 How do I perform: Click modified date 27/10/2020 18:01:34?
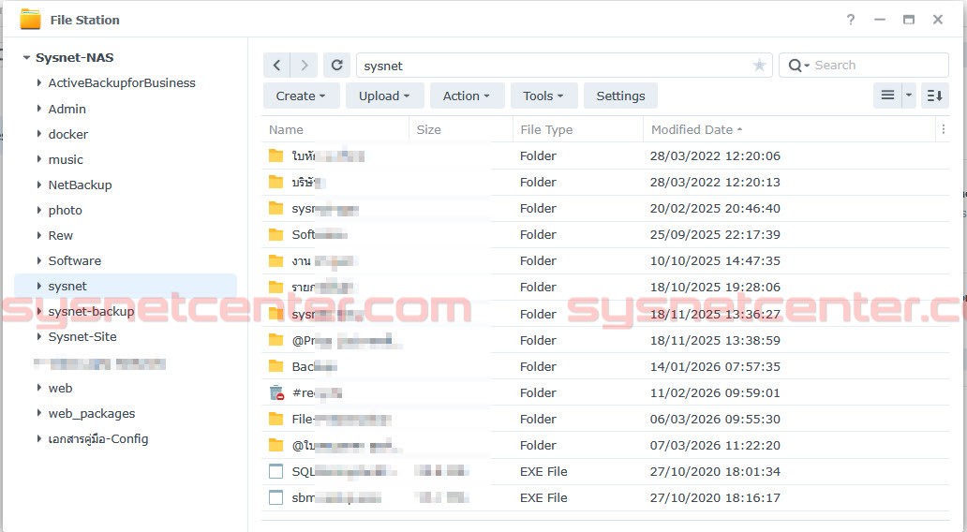[x=715, y=471]
